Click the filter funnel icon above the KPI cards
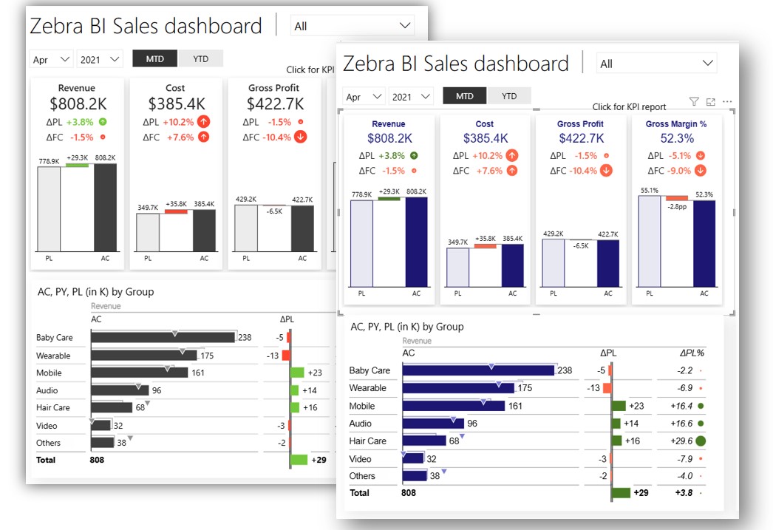 [x=693, y=102]
